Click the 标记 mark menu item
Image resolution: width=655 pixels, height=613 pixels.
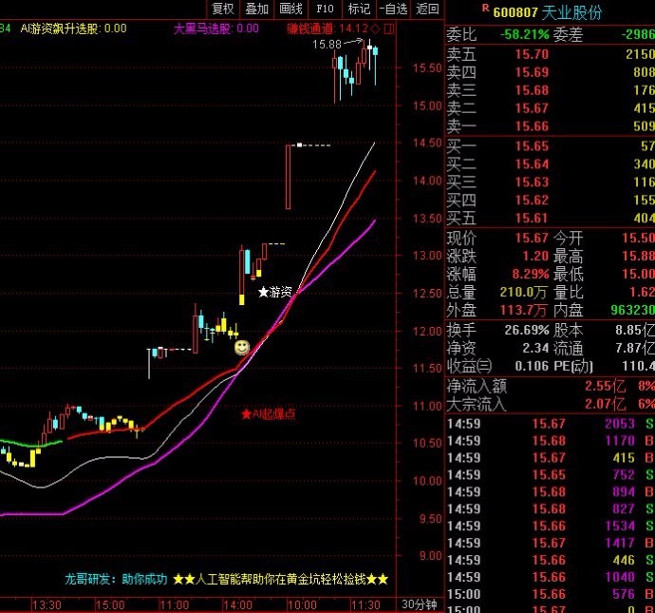tap(359, 9)
